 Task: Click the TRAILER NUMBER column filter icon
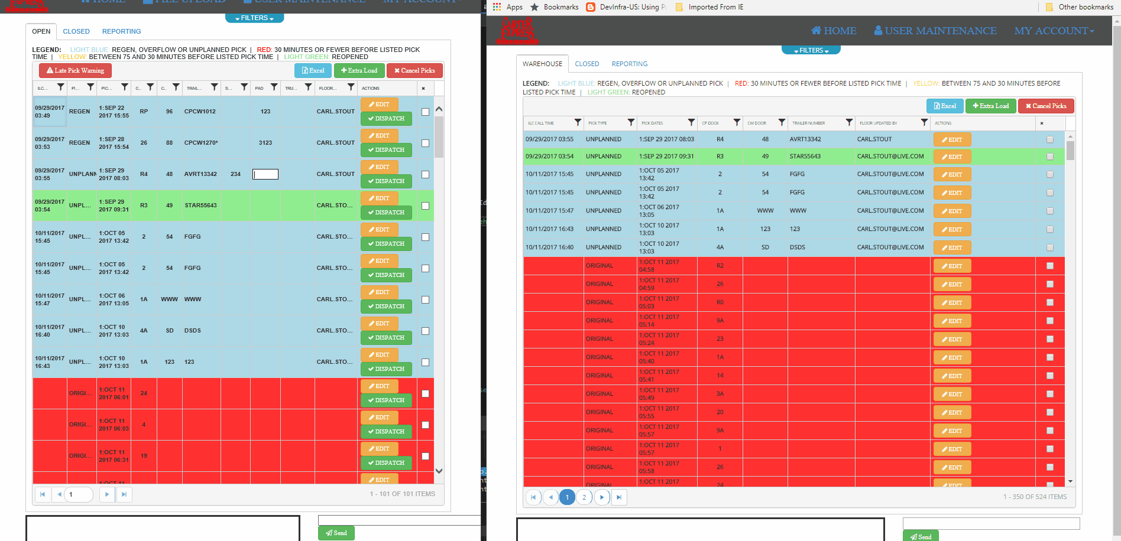(849, 122)
